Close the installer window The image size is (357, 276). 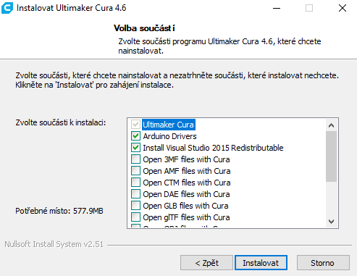pos(343,8)
